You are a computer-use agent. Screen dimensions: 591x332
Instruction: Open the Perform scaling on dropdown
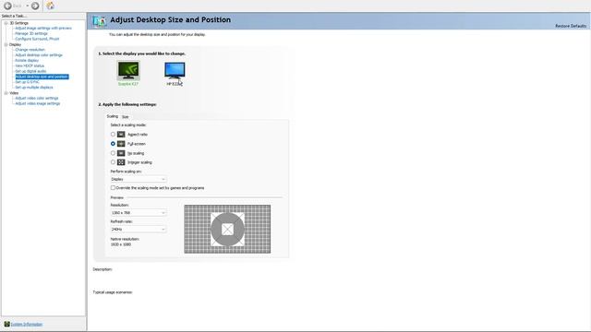tap(138, 179)
